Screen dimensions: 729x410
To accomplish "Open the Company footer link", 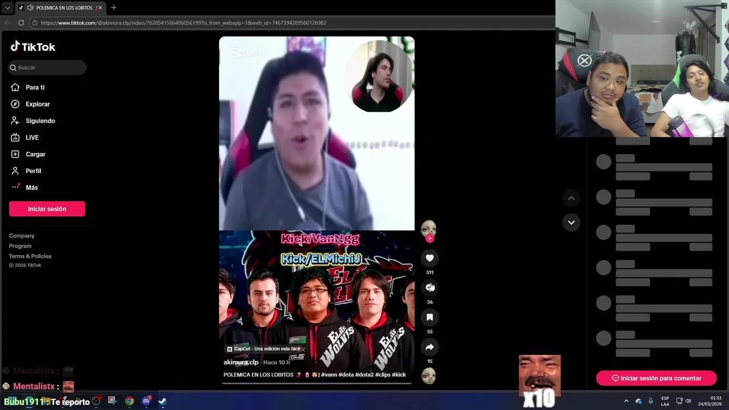I will 22,236.
